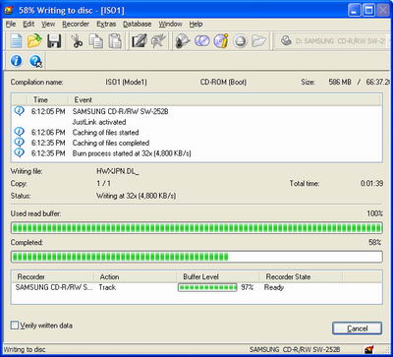Click the blue Info icon
Image resolution: width=393 pixels, height=357 pixels.
(x=16, y=61)
